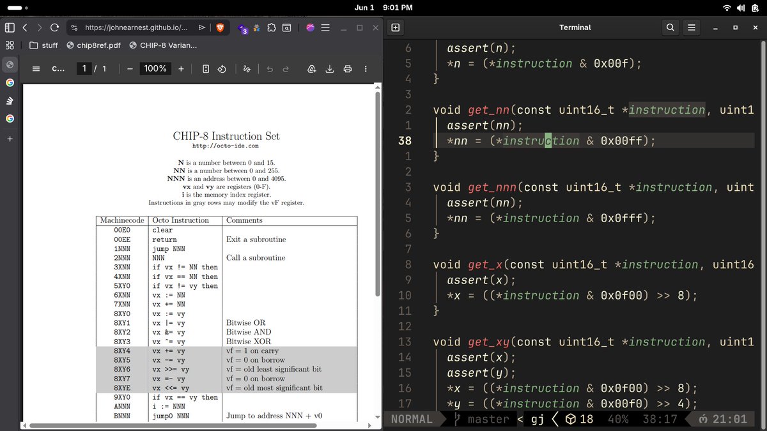Select the active globe tab in vertical tabs
The width and height of the screenshot is (767, 431).
[x=10, y=64]
